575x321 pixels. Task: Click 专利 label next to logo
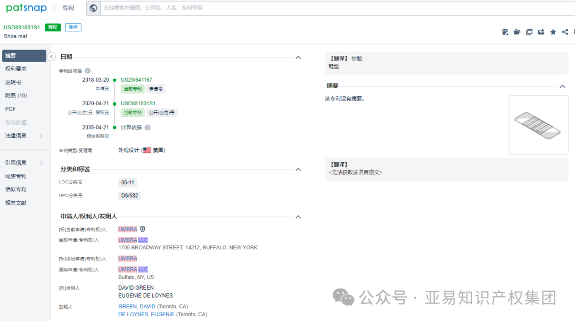[x=68, y=7]
